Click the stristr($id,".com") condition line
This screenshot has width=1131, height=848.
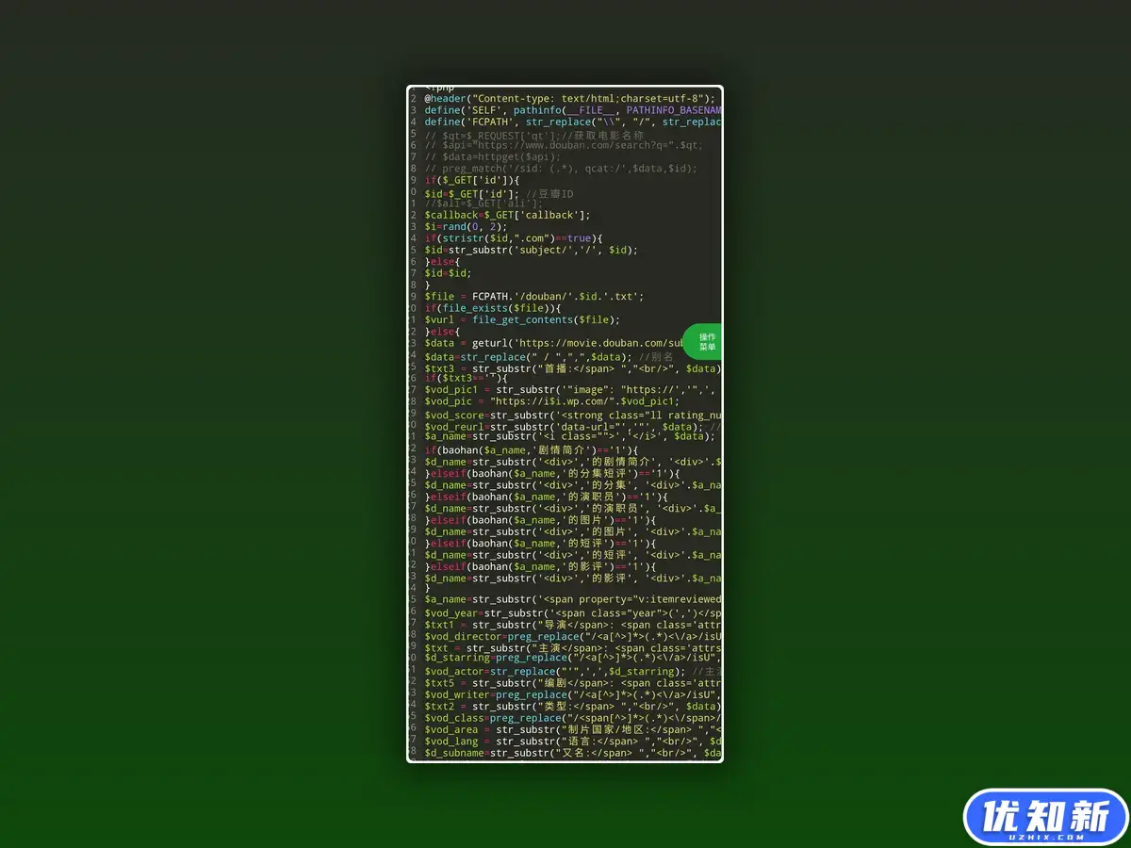click(513, 238)
